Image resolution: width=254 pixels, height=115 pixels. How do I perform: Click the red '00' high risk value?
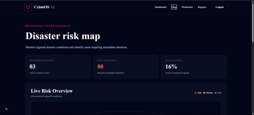coord(100,66)
